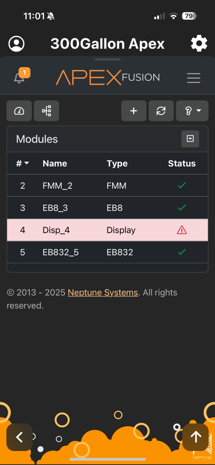
Task: Open the EB832_5 module row
Action: (x=107, y=252)
